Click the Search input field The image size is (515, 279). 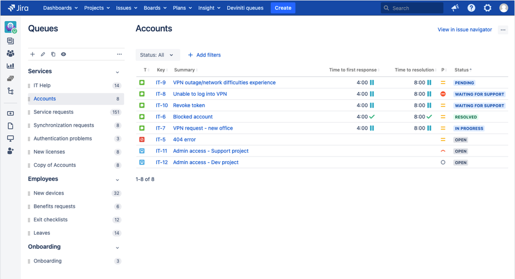pos(412,8)
